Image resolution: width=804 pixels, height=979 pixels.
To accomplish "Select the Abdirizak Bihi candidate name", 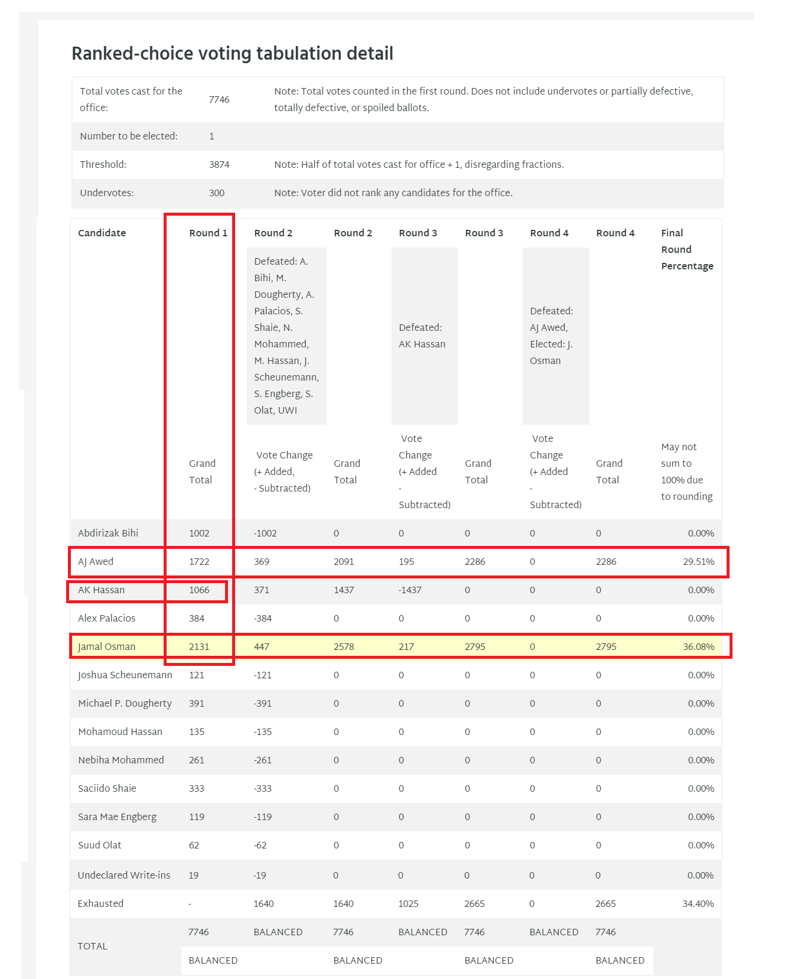I will tap(108, 533).
